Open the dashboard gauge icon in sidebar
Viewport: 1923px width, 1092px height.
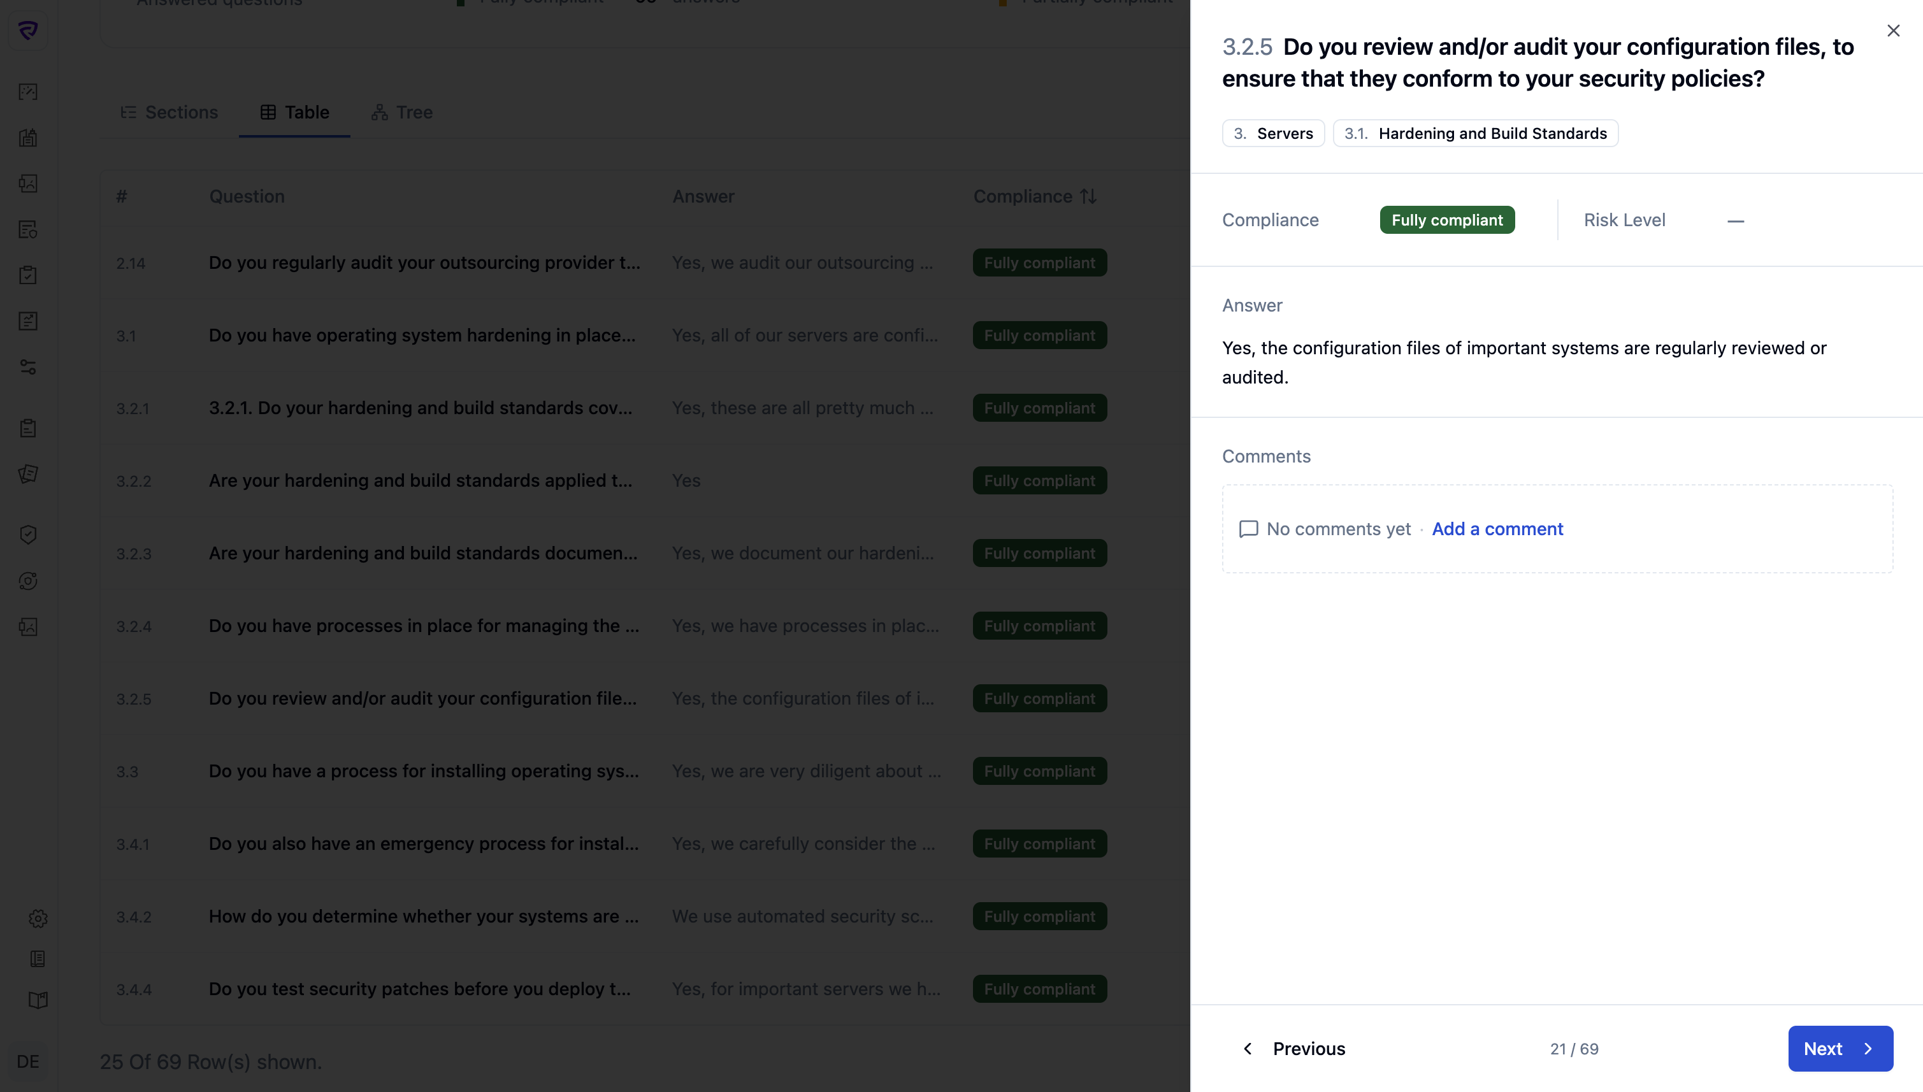(28, 92)
